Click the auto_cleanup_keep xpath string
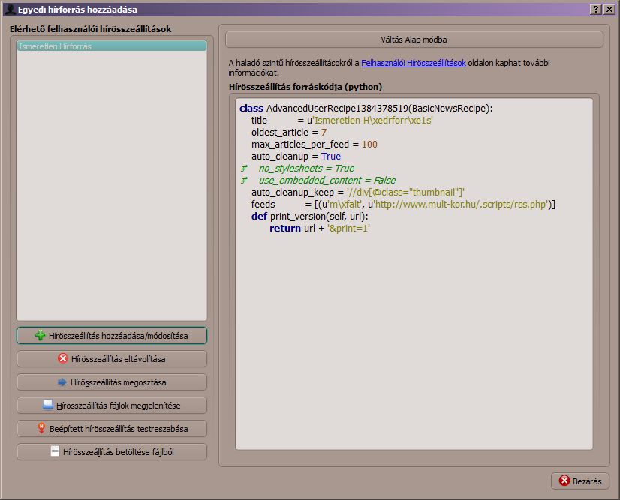620x500 pixels. [405, 193]
